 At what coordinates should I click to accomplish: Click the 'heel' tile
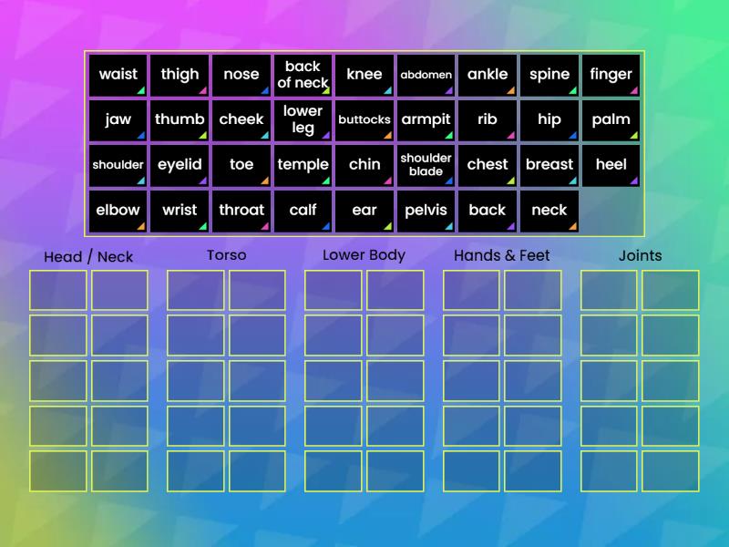coord(611,166)
